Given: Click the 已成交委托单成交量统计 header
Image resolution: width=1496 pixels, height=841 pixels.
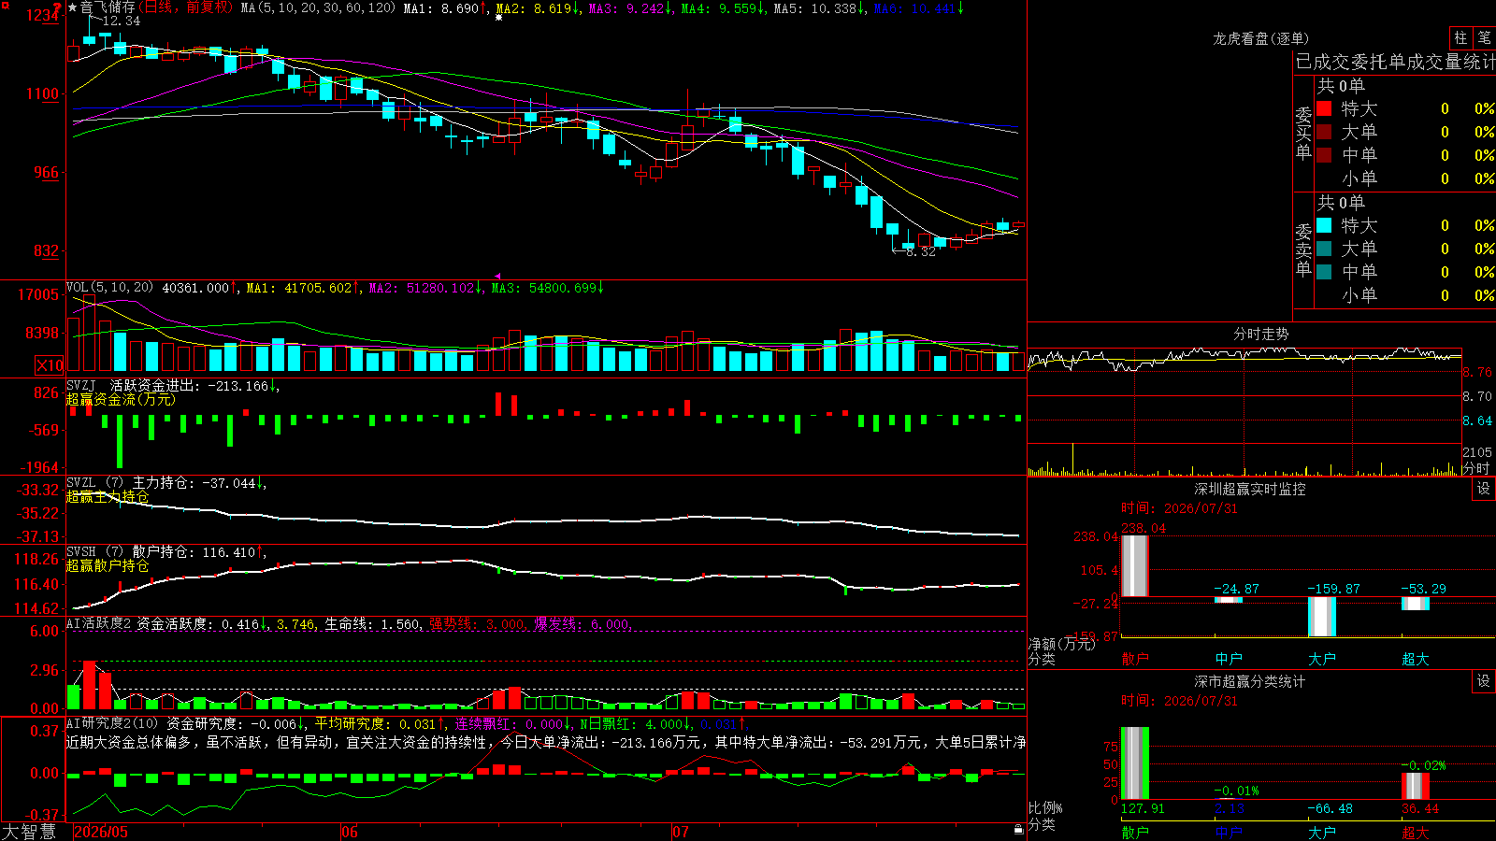Looking at the screenshot, I should point(1395,62).
